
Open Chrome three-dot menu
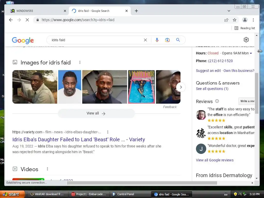253,20
